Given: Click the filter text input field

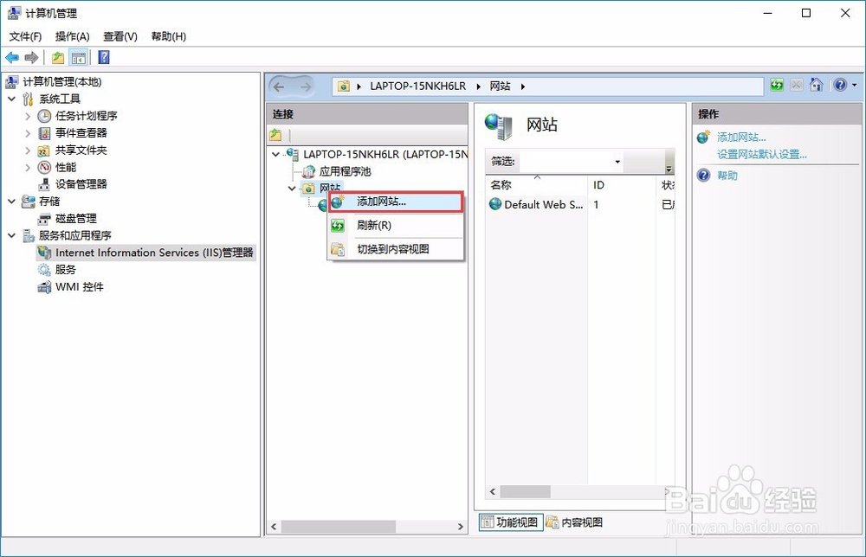Looking at the screenshot, I should point(565,162).
